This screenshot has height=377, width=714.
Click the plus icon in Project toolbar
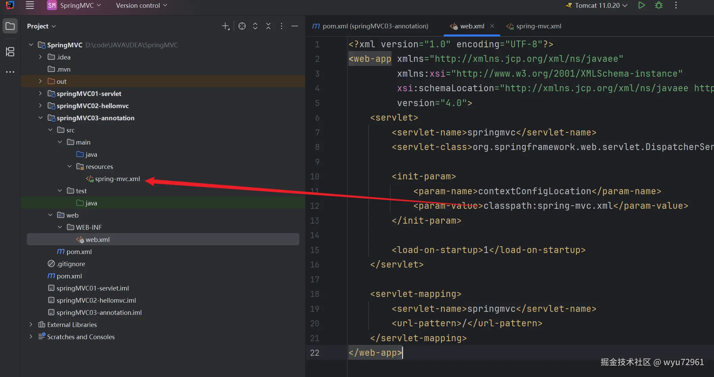point(225,26)
